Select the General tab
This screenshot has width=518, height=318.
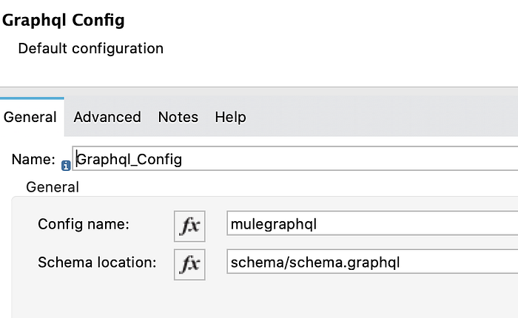(x=30, y=117)
